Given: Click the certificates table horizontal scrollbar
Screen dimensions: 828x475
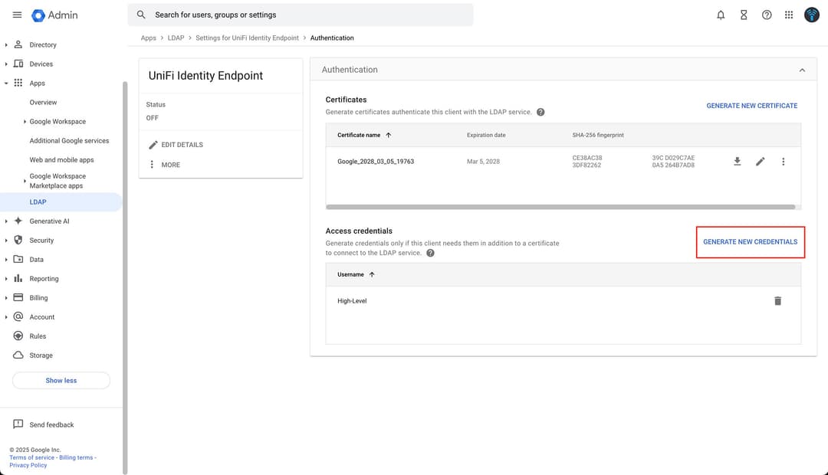Looking at the screenshot, I should [x=560, y=207].
